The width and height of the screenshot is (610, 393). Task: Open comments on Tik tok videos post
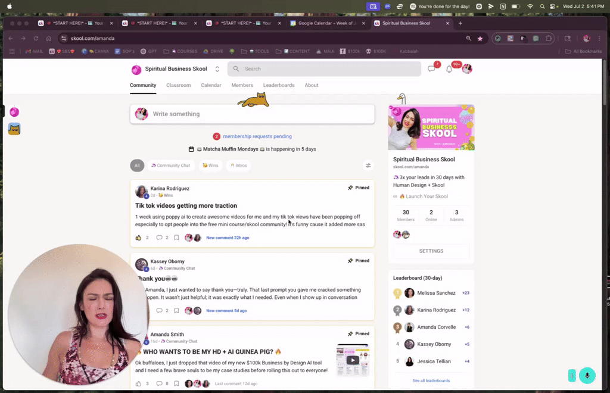pyautogui.click(x=159, y=238)
